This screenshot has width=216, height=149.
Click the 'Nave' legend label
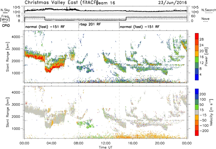[x=205, y=19]
